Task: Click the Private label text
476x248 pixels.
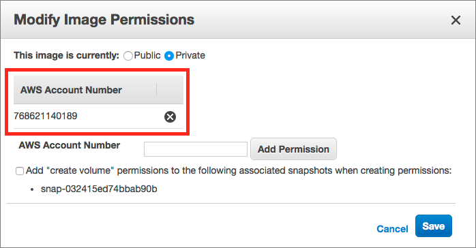Action: (x=190, y=55)
